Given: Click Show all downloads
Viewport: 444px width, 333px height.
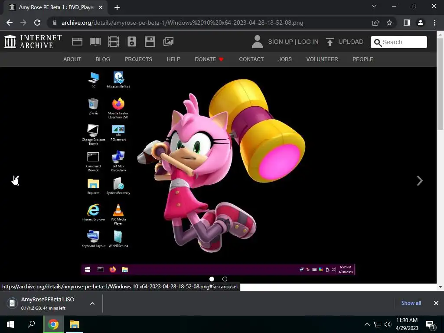Looking at the screenshot, I should click(411, 303).
